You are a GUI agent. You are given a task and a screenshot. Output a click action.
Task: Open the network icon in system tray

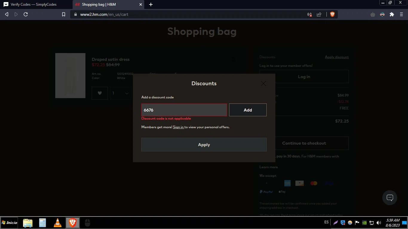372,223
